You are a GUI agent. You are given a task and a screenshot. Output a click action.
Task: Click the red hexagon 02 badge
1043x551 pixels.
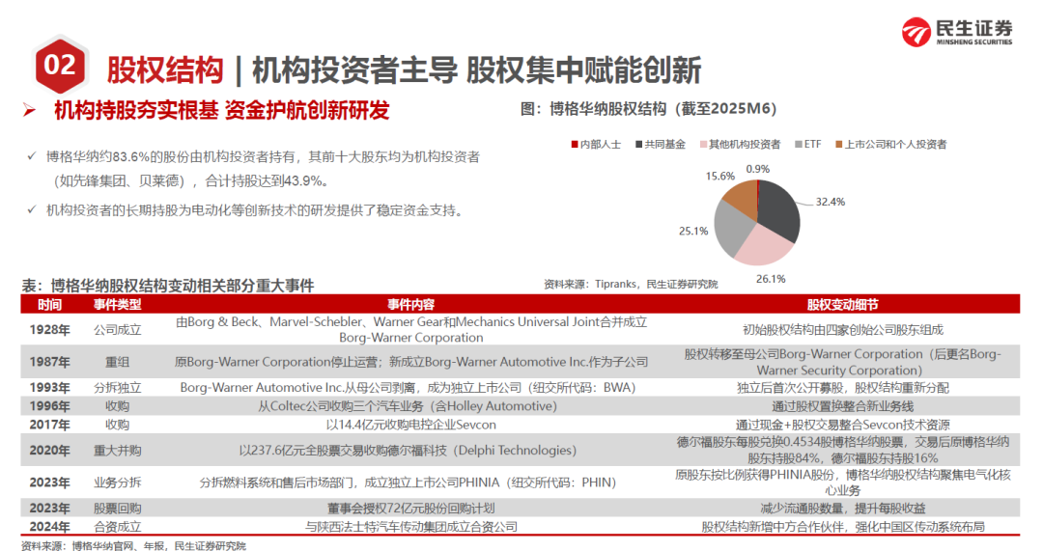tap(61, 66)
